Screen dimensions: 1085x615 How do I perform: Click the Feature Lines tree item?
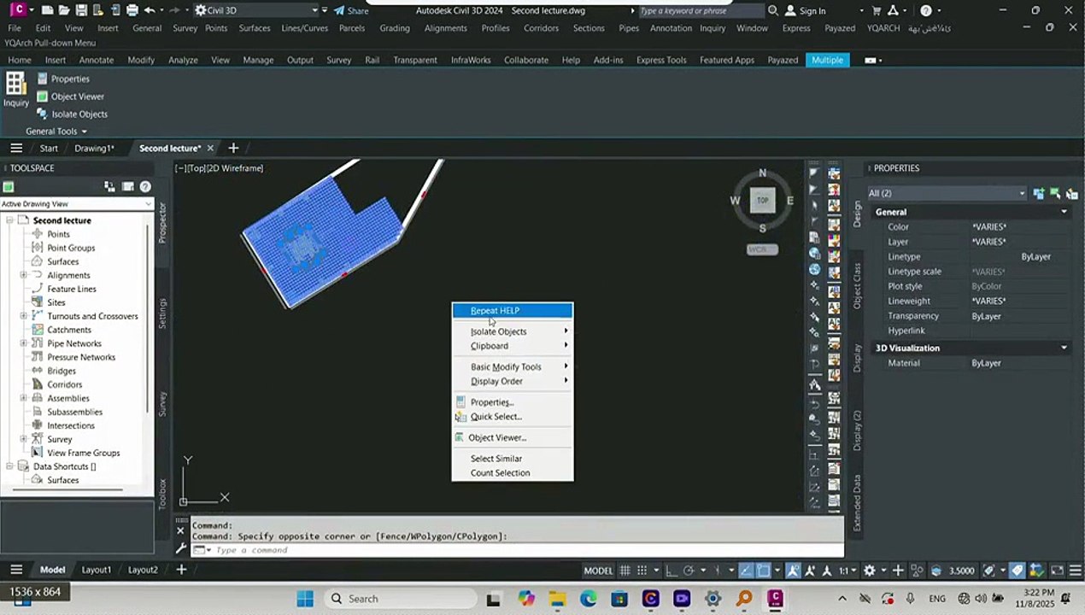click(72, 289)
